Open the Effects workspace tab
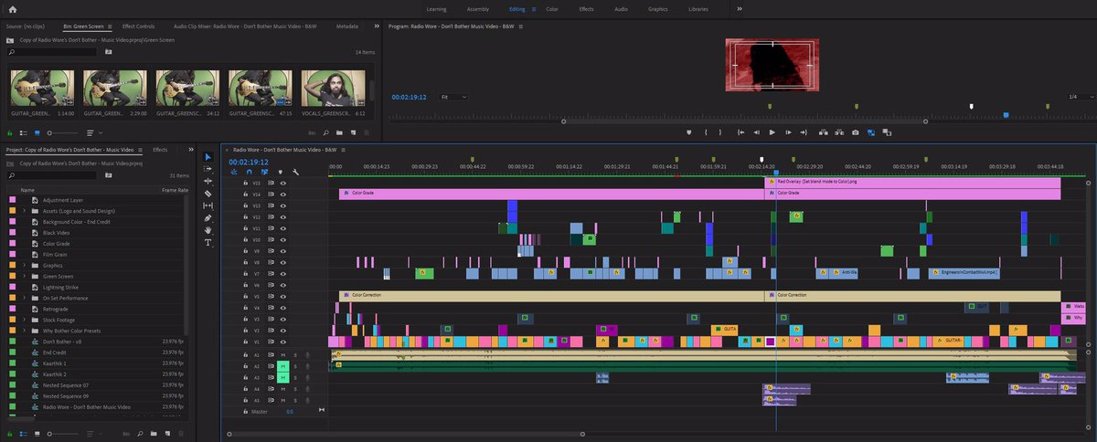This screenshot has width=1097, height=442. [586, 8]
